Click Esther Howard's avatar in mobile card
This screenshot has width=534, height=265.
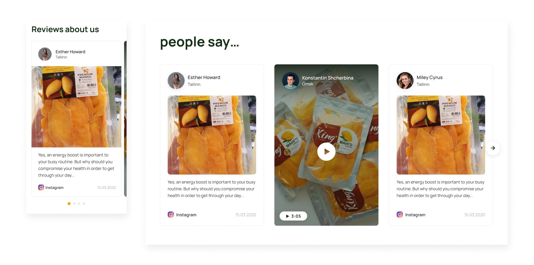pos(45,54)
